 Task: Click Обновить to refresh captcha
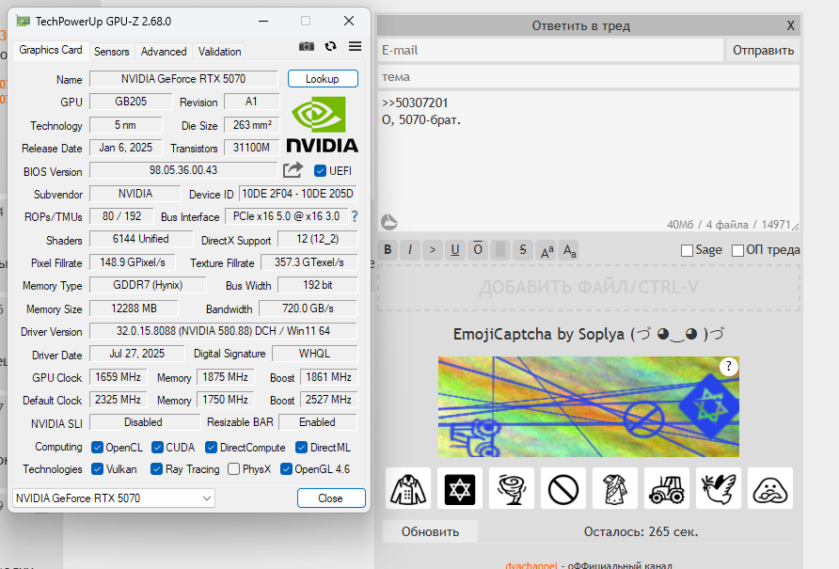[430, 531]
